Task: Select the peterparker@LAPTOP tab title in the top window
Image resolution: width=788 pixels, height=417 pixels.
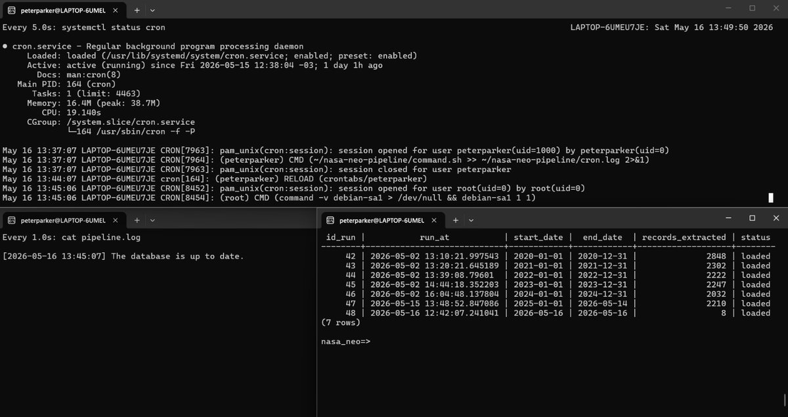Action: [x=62, y=10]
